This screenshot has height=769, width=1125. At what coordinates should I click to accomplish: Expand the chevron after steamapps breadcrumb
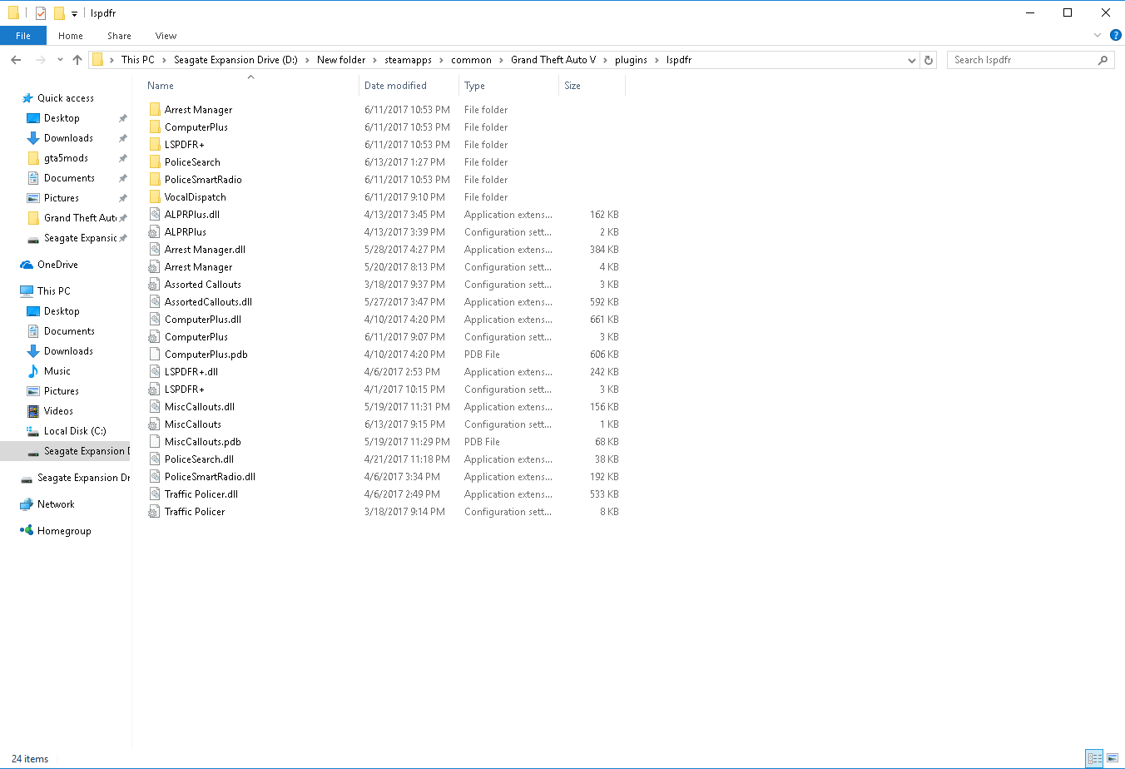(x=442, y=60)
